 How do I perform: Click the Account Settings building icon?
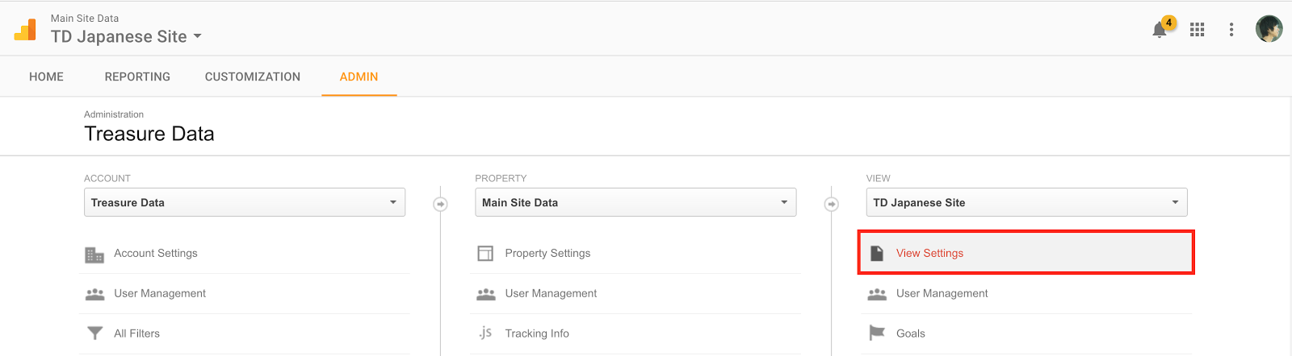(94, 255)
